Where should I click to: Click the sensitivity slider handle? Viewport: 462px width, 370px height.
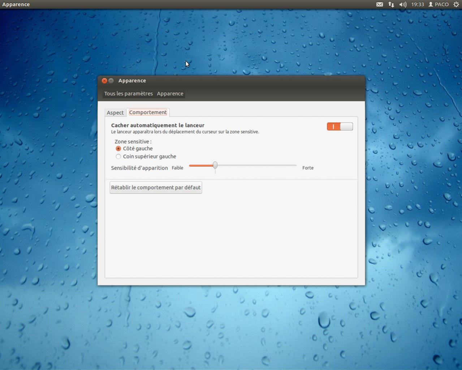point(215,165)
